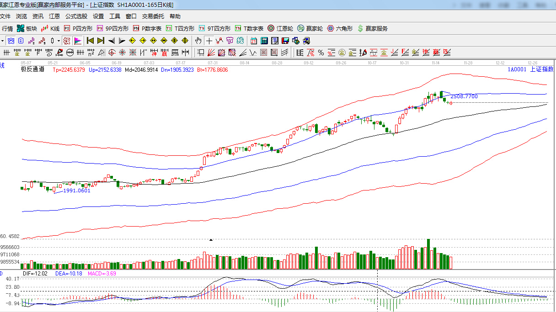Toggle the highlighted blue chart view button
This screenshot has width=556, height=312.
10,40
